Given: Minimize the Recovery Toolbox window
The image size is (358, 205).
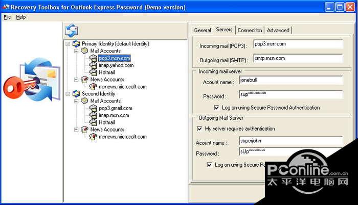Looking at the screenshot, I should 329,7.
